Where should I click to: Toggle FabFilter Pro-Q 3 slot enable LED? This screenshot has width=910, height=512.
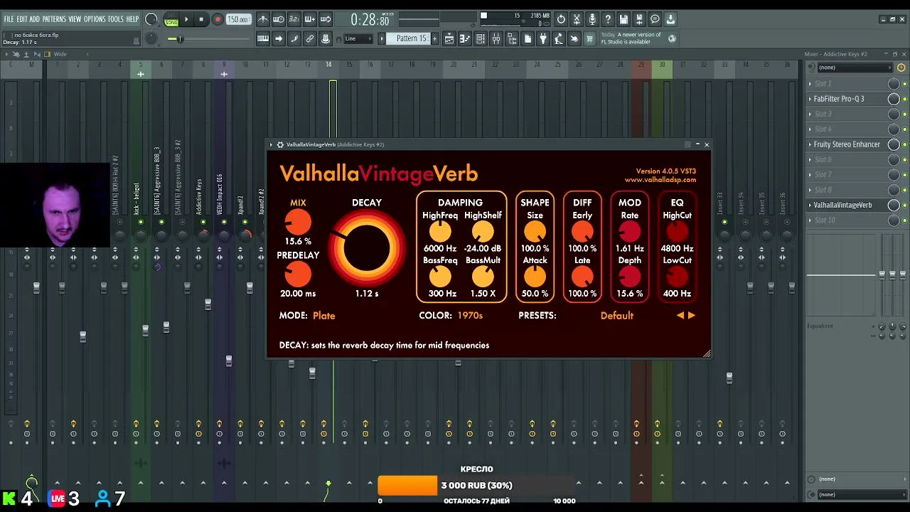tap(904, 99)
